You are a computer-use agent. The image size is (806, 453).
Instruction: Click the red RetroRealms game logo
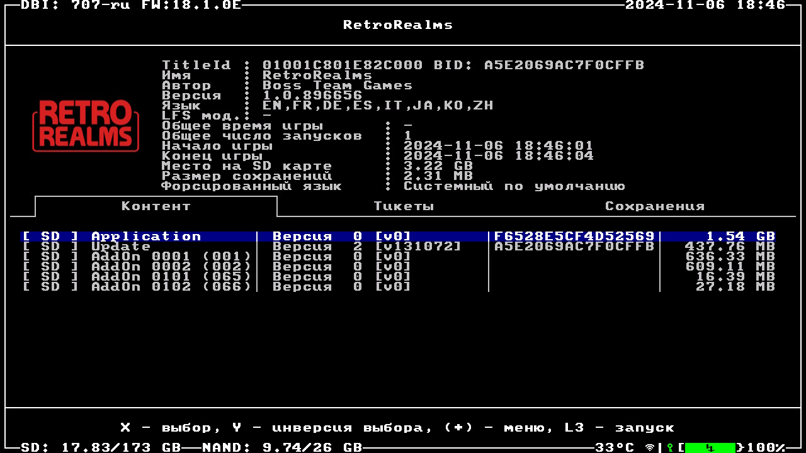86,125
